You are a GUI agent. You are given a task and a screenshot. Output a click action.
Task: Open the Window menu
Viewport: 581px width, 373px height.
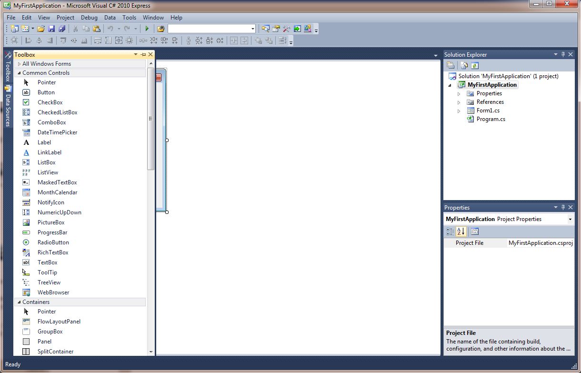tap(153, 18)
